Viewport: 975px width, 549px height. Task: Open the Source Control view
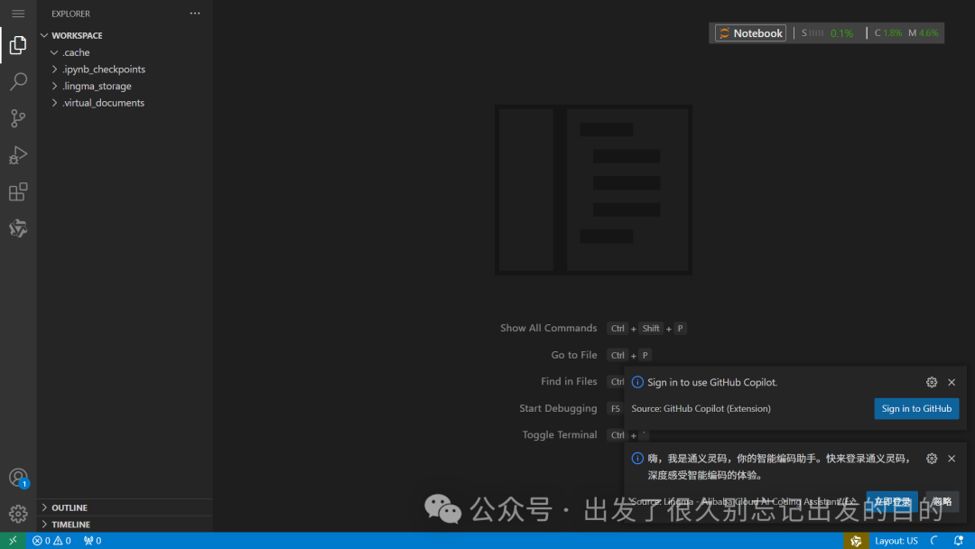click(18, 118)
